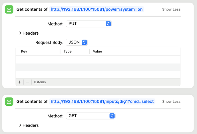Click the minus icon to remove an item

[x=27, y=82]
